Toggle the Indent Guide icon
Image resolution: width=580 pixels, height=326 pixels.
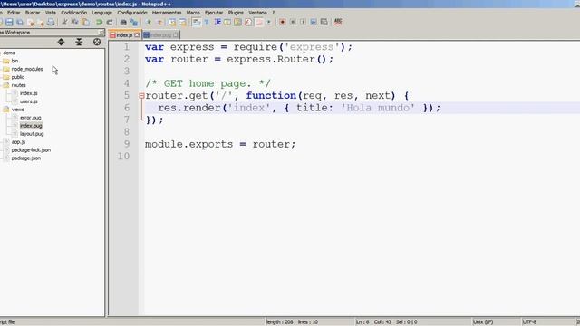click(217, 22)
